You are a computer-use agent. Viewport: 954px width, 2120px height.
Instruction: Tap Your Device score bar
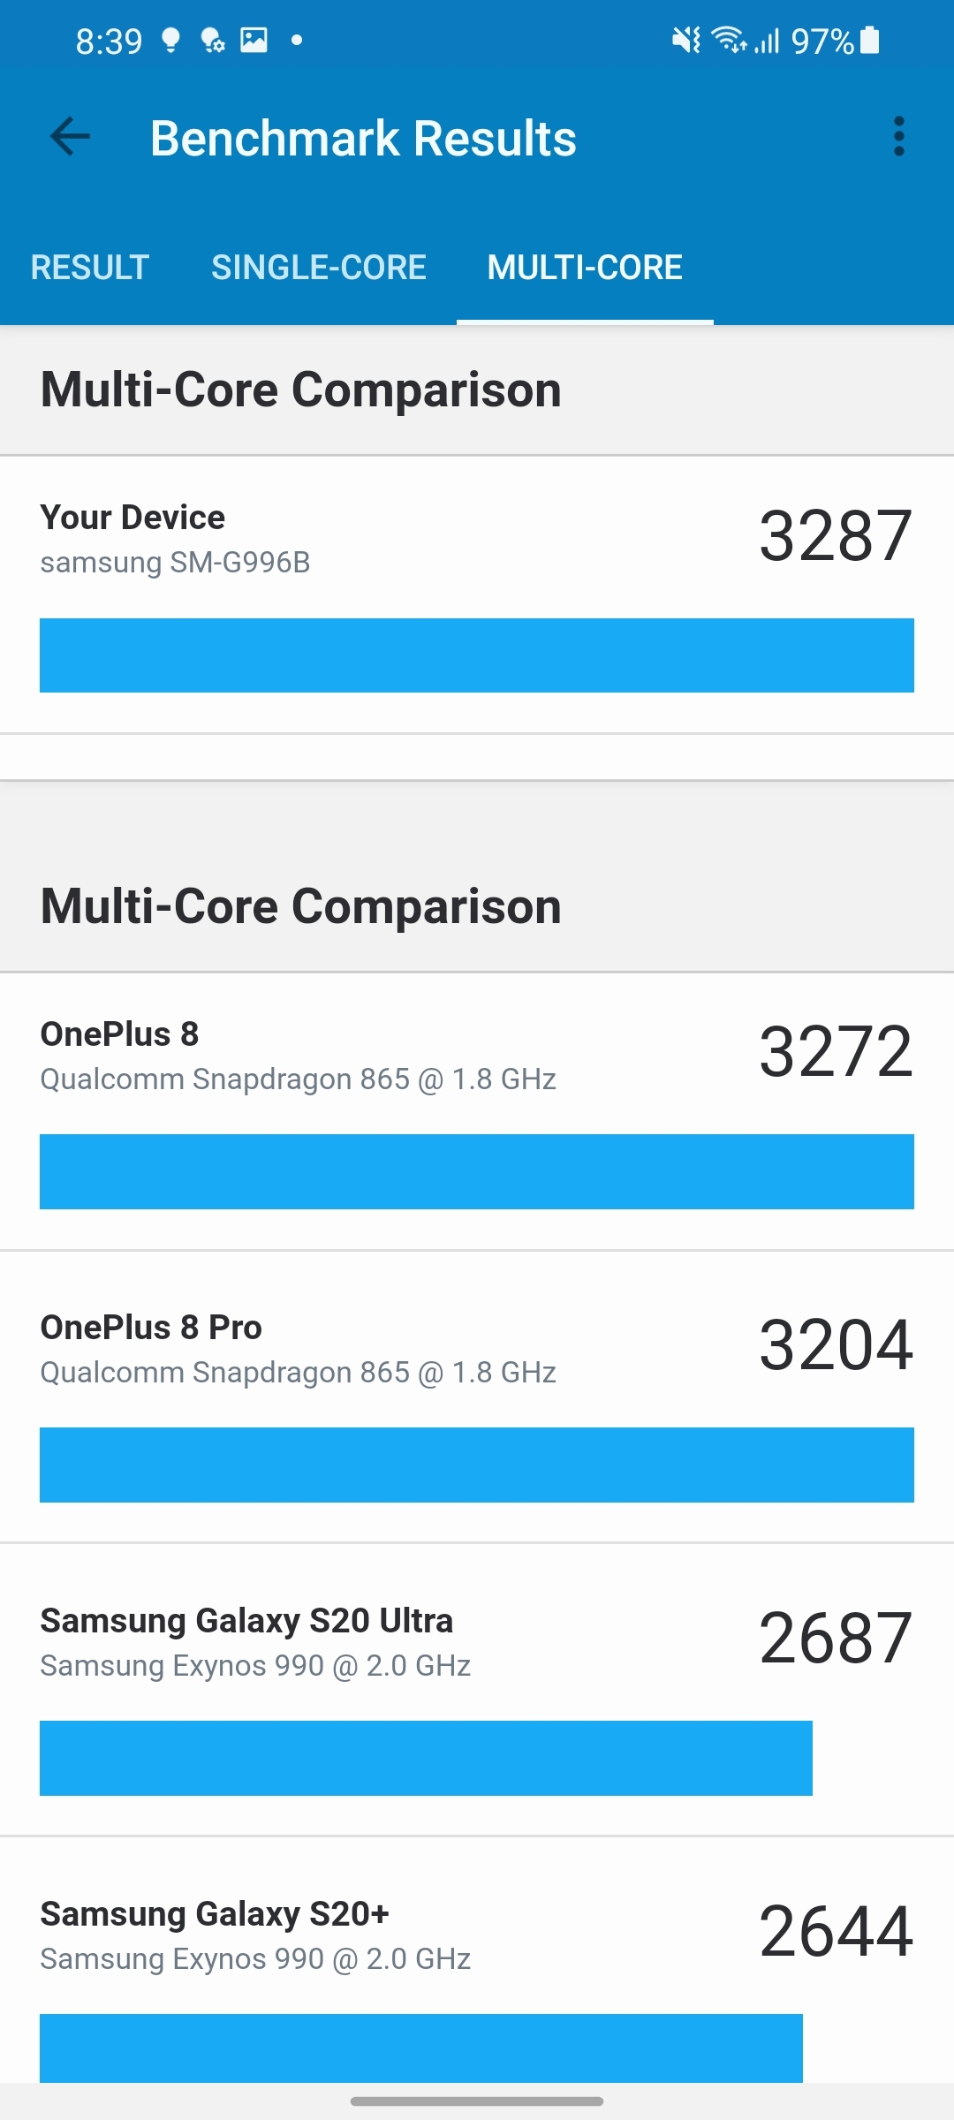[x=477, y=655]
